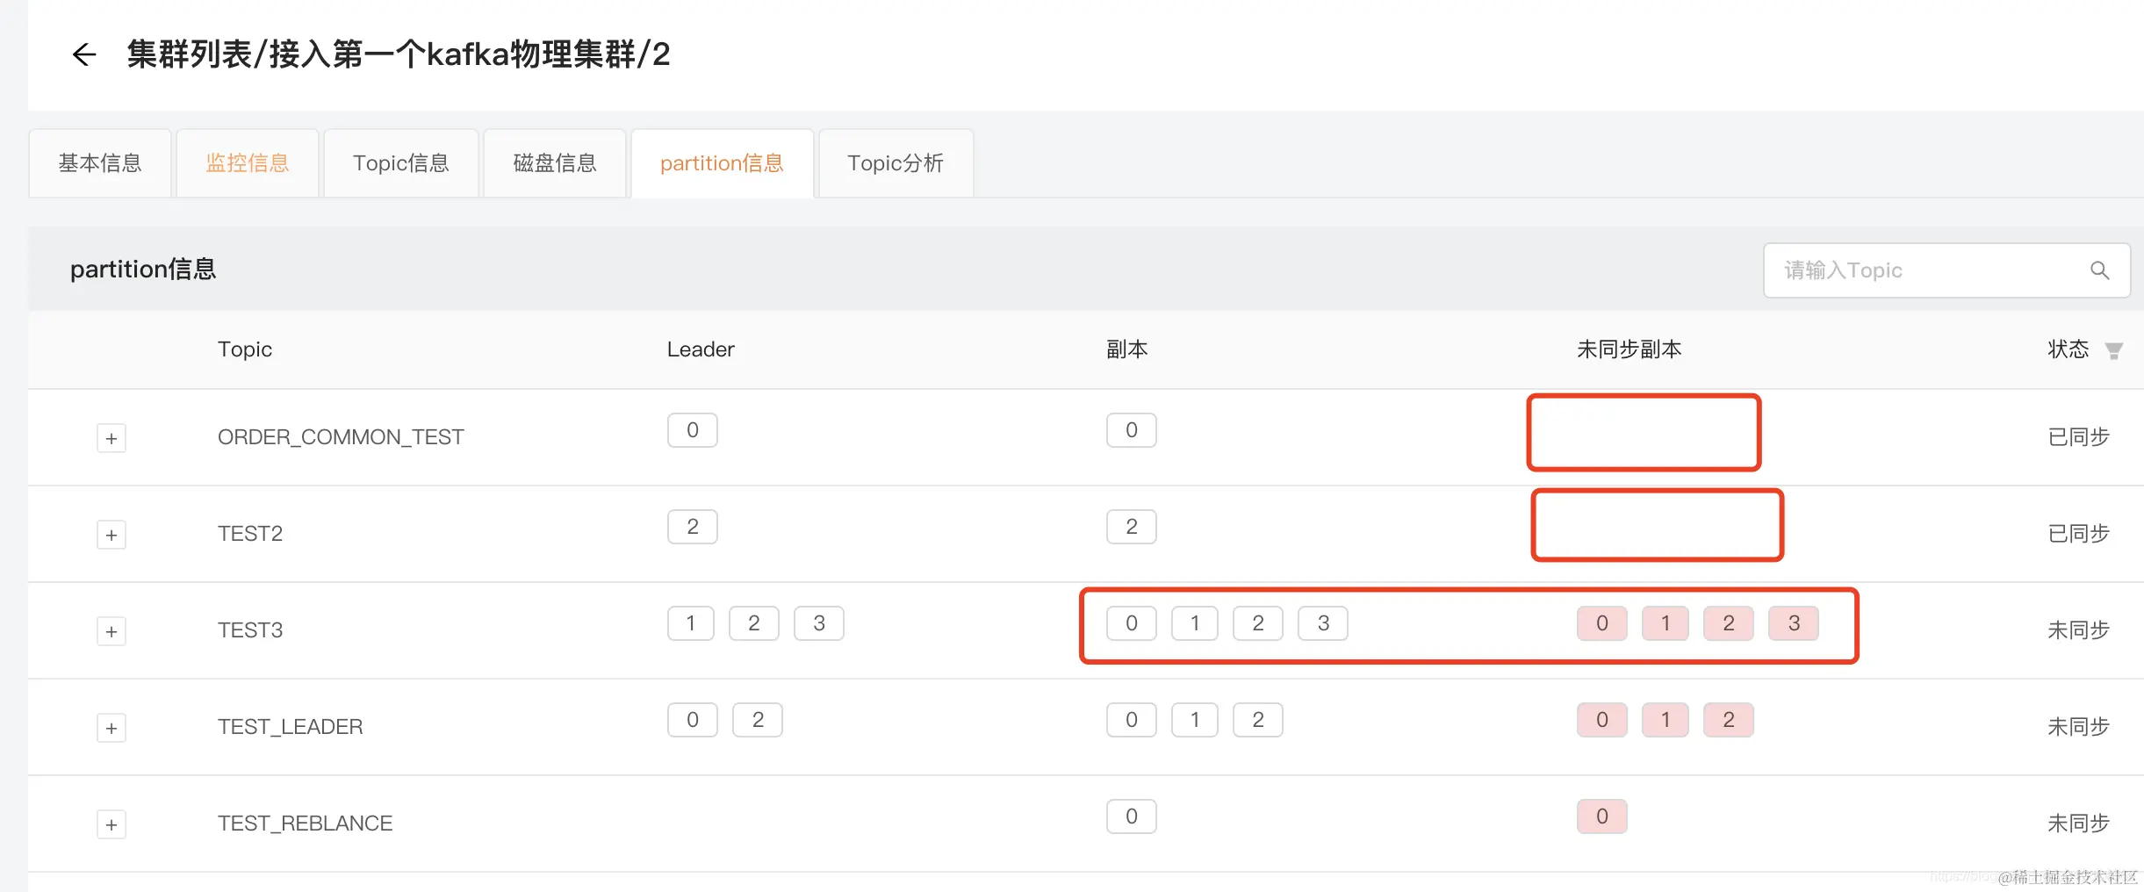Click 已同步 status for ORDER_COMMON_TEST
This screenshot has width=2144, height=892.
coord(2078,437)
